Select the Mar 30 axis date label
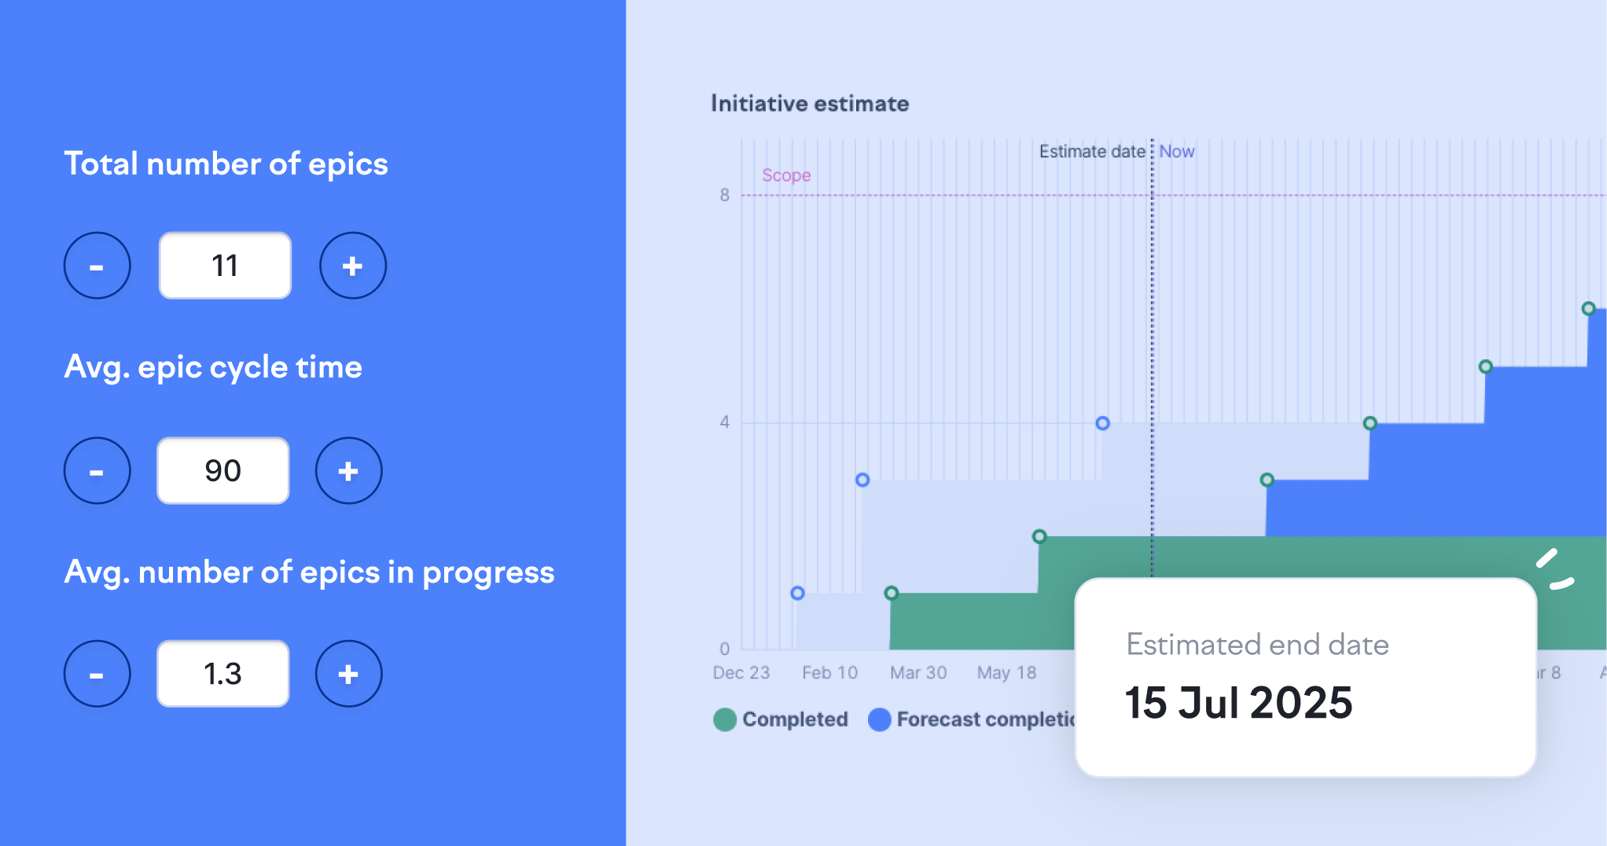 click(x=918, y=673)
